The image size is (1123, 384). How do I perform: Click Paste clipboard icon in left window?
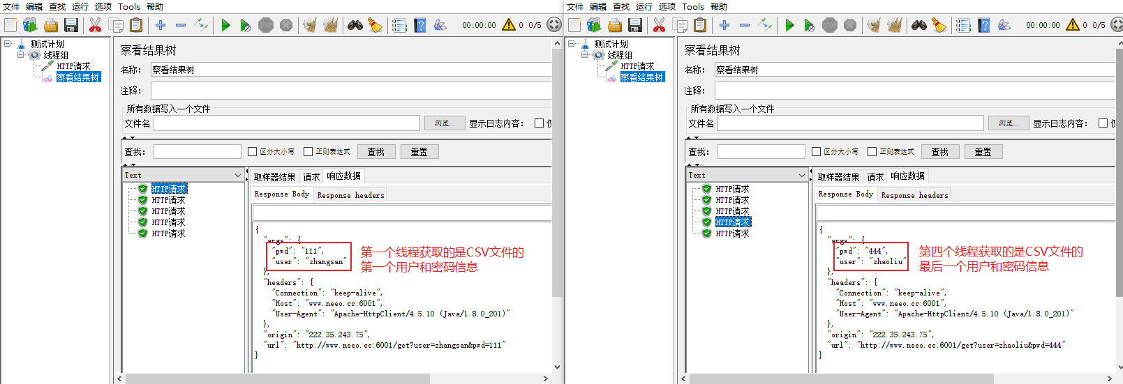(x=136, y=25)
